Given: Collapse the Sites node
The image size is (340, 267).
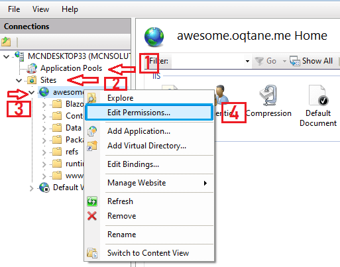Looking at the screenshot, I should (x=19, y=81).
